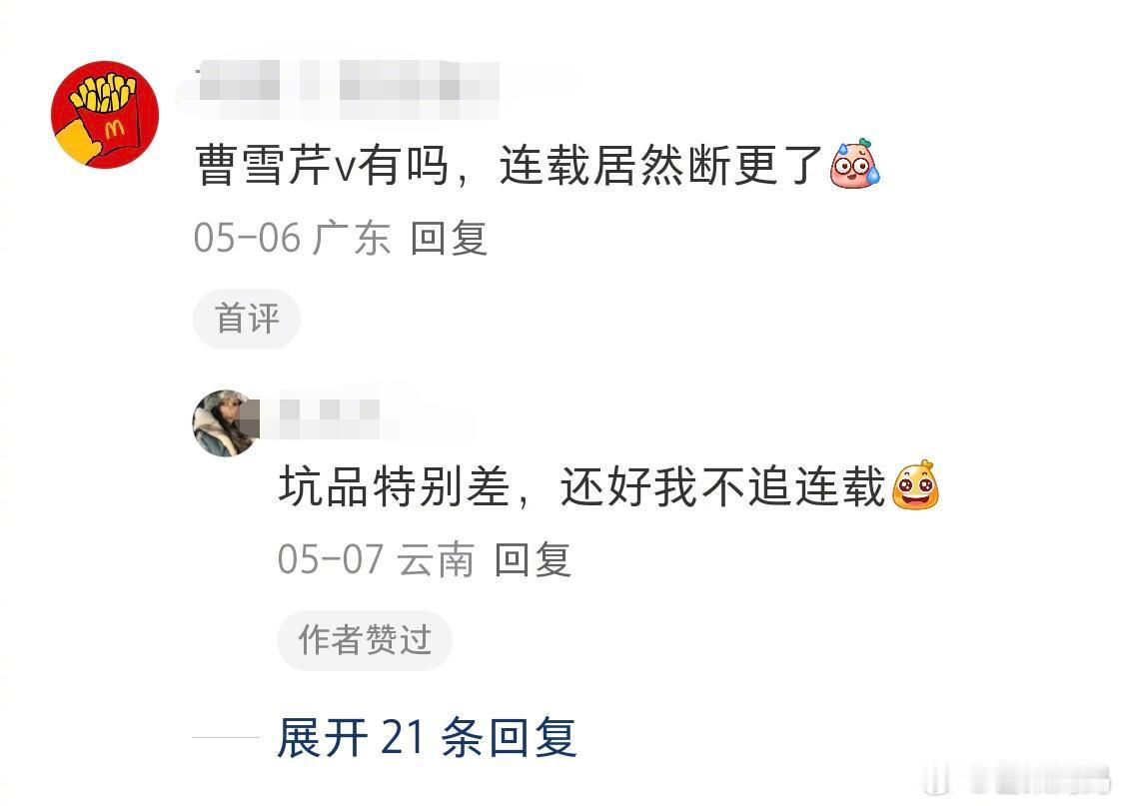Reply to the 05-06 广东 comment

449,238
